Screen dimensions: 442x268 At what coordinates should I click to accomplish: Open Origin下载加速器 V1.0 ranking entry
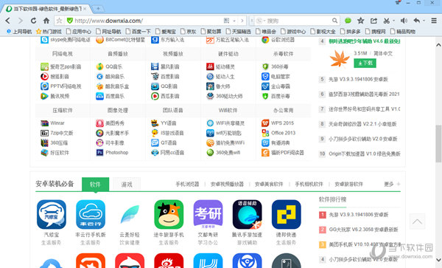[364, 154]
